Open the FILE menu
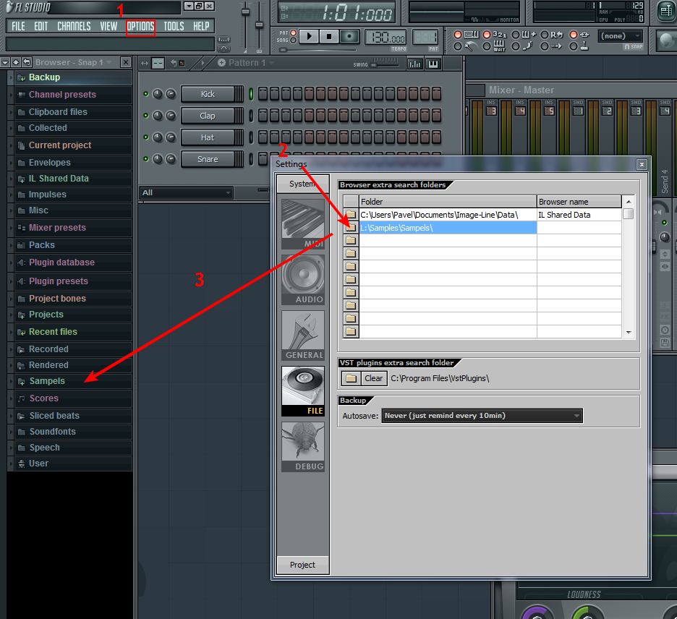The width and height of the screenshot is (677, 619). click(x=18, y=26)
